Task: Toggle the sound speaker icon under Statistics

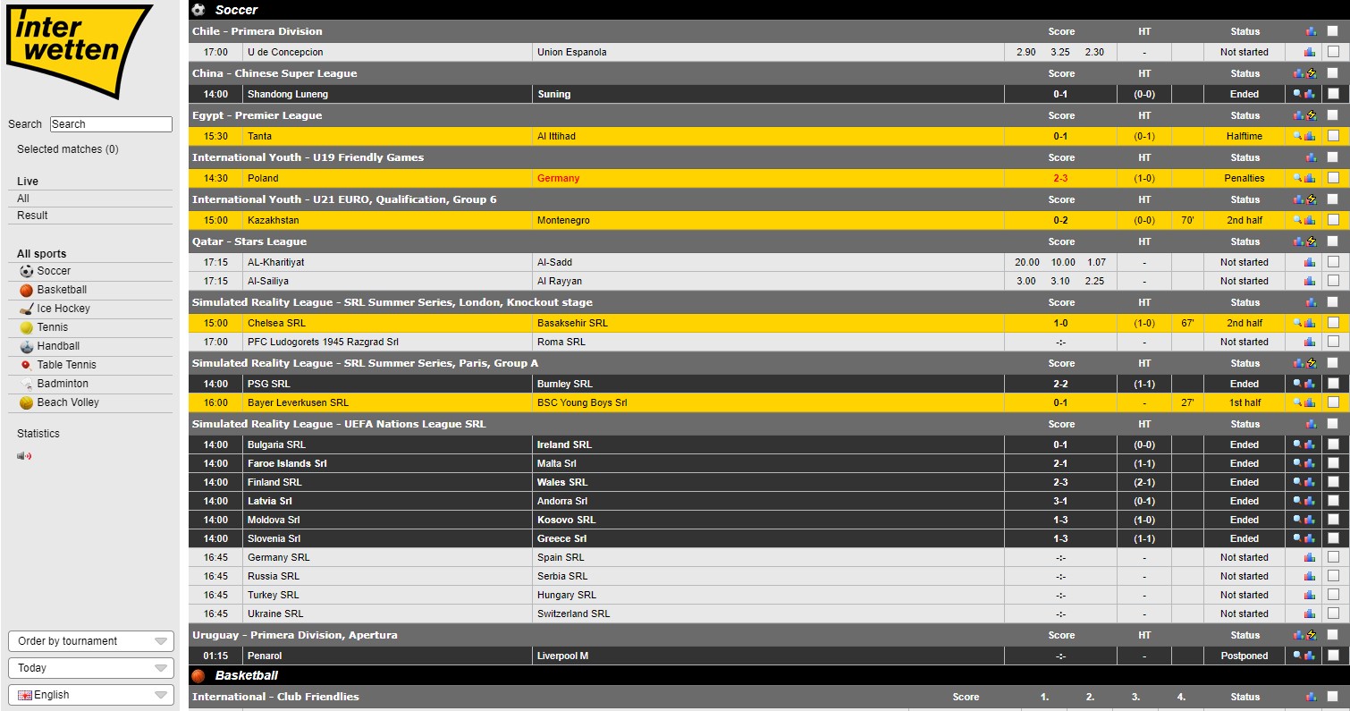Action: coord(24,456)
